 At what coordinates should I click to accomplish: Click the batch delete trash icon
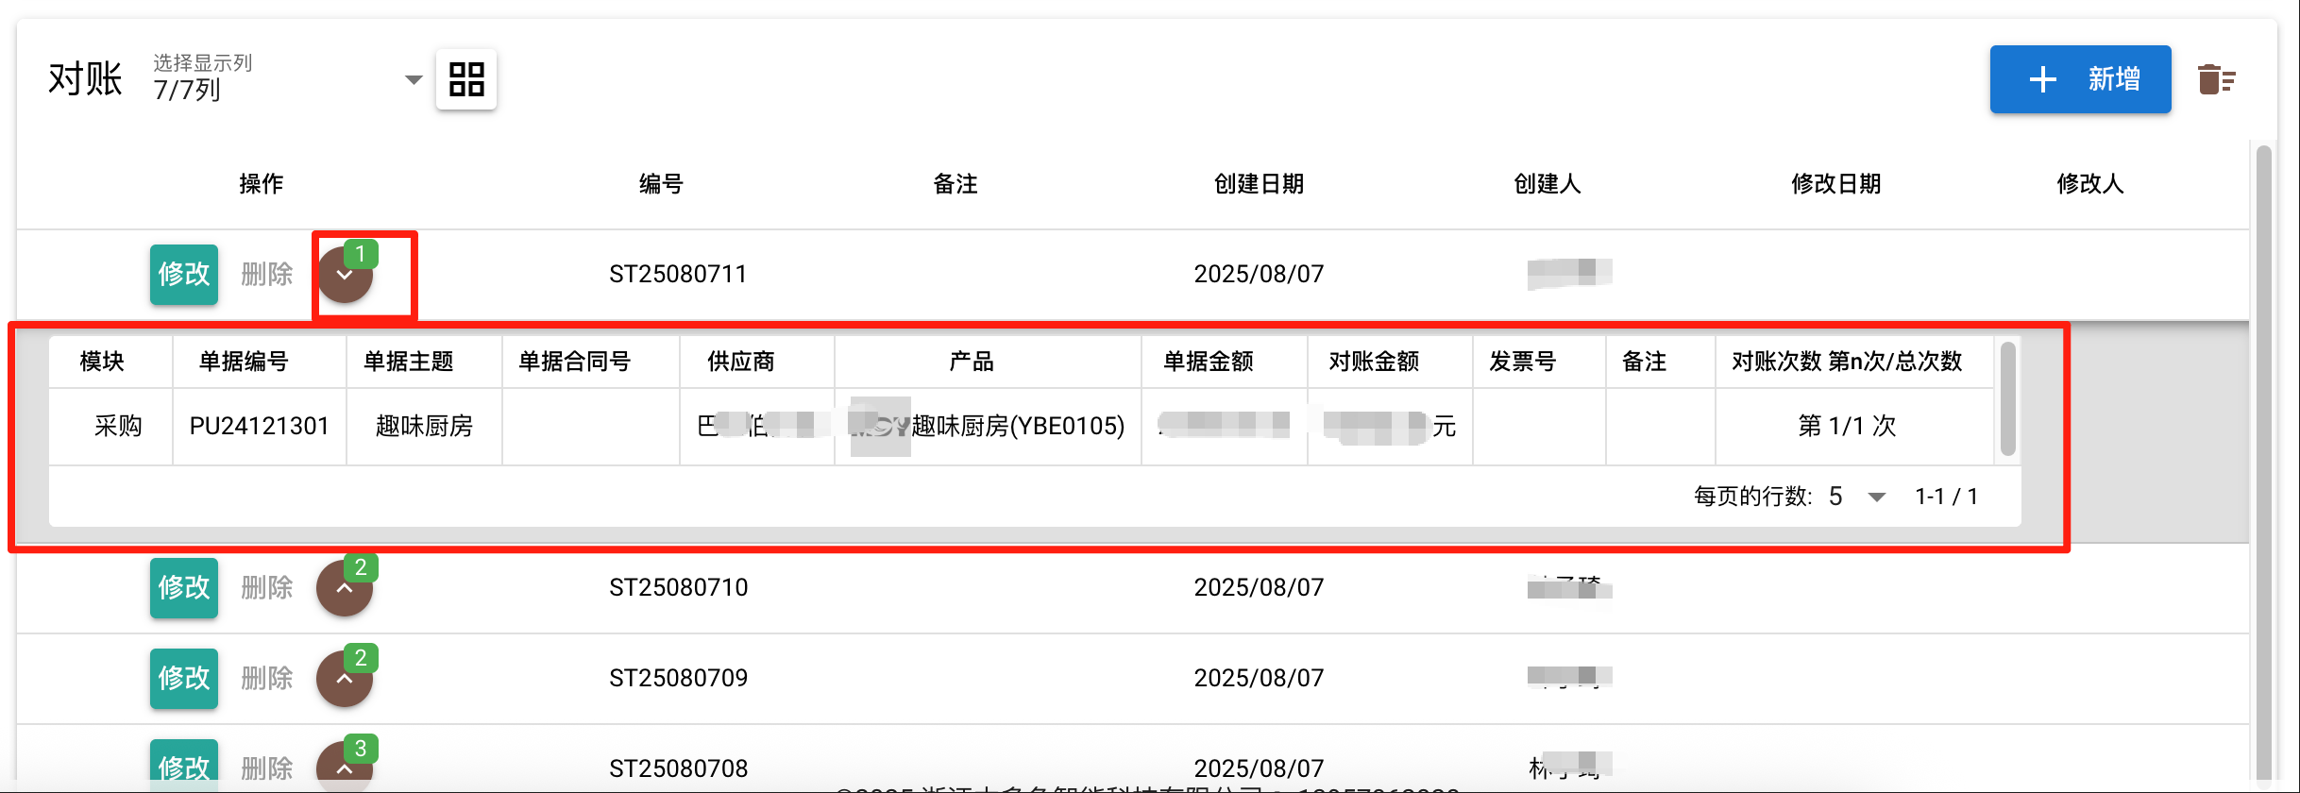tap(2216, 79)
